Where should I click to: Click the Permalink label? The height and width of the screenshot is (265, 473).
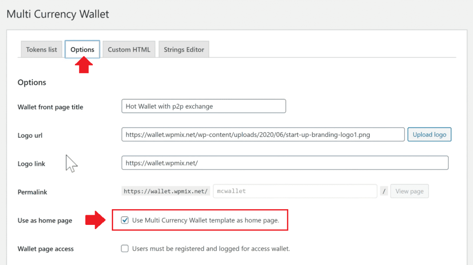(32, 192)
